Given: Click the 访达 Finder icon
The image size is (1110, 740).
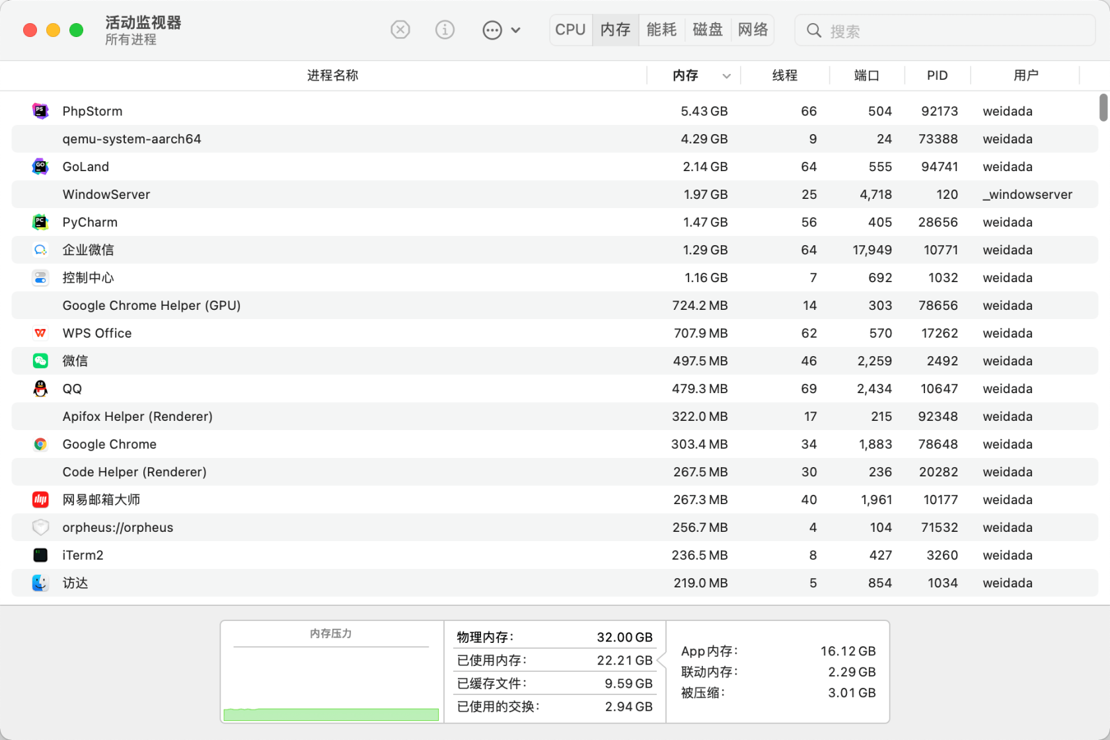Looking at the screenshot, I should pos(40,583).
